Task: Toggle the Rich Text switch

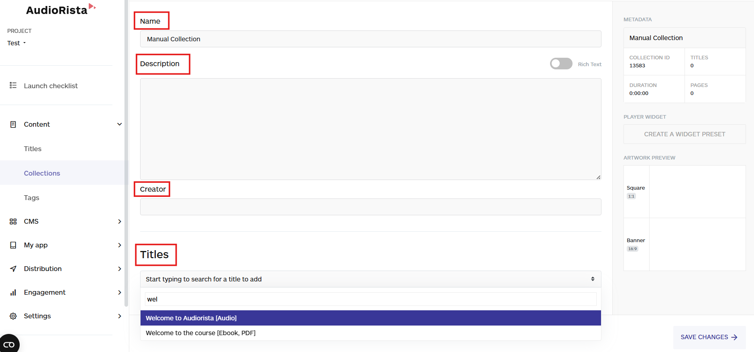Action: pyautogui.click(x=561, y=64)
